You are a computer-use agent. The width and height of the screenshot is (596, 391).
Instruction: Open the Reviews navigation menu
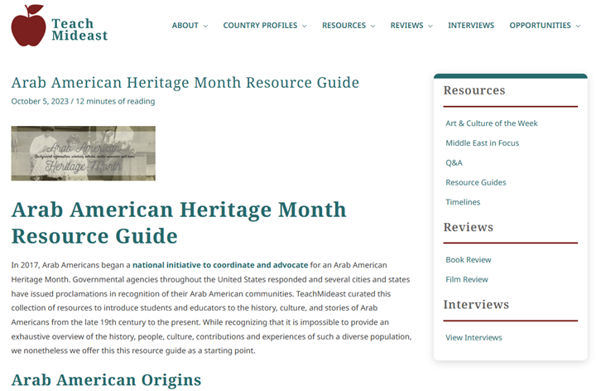click(406, 26)
